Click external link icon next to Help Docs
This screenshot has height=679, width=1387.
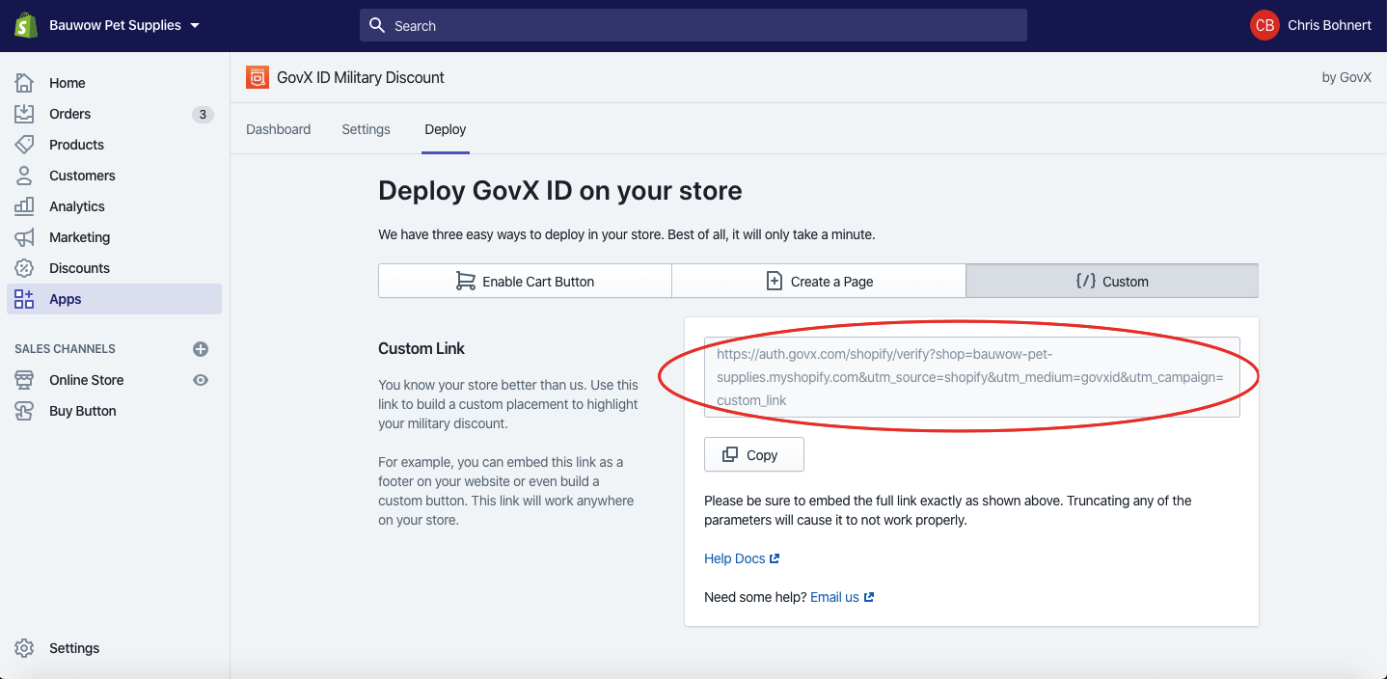775,558
